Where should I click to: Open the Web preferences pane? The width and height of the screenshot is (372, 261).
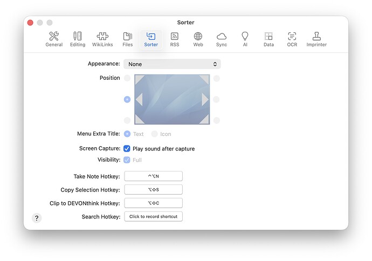(x=198, y=39)
